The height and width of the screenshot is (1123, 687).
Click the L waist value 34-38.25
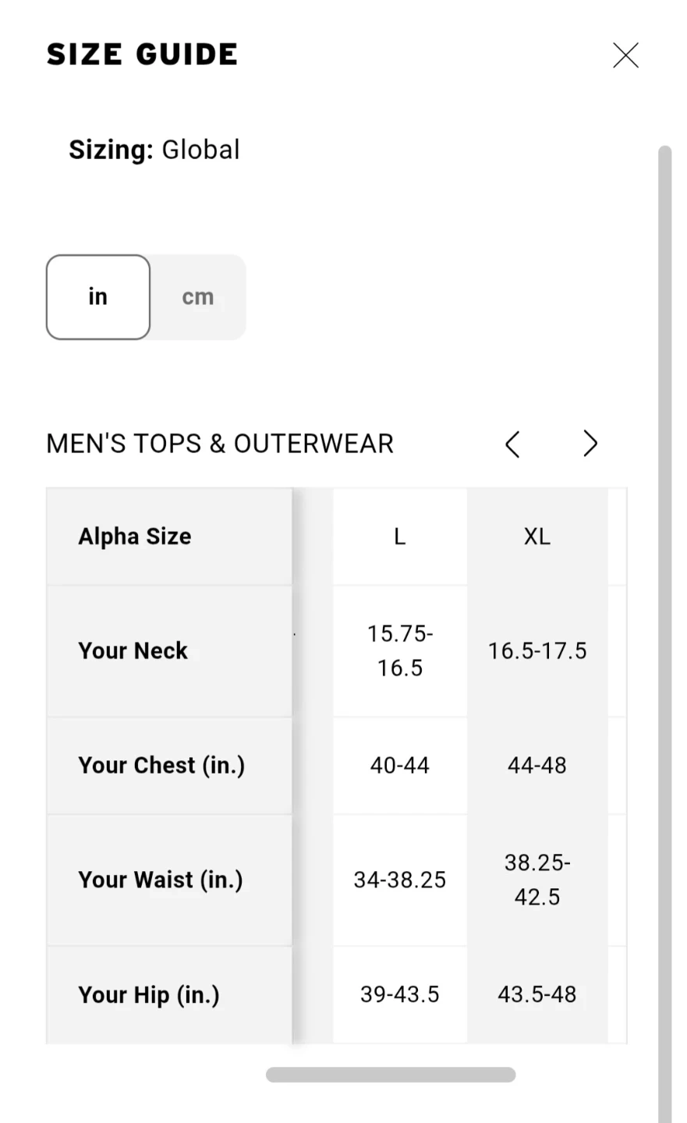[x=400, y=880]
